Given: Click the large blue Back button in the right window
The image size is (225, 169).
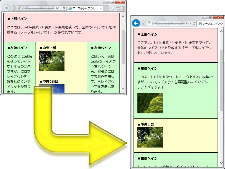Looking at the screenshot, I should (136, 23).
